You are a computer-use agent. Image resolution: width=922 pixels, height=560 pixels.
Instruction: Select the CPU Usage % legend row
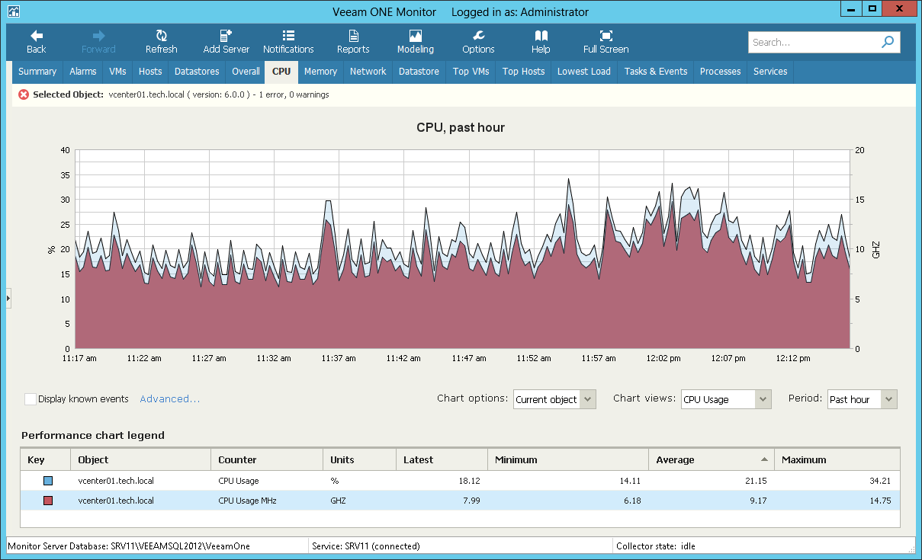460,481
